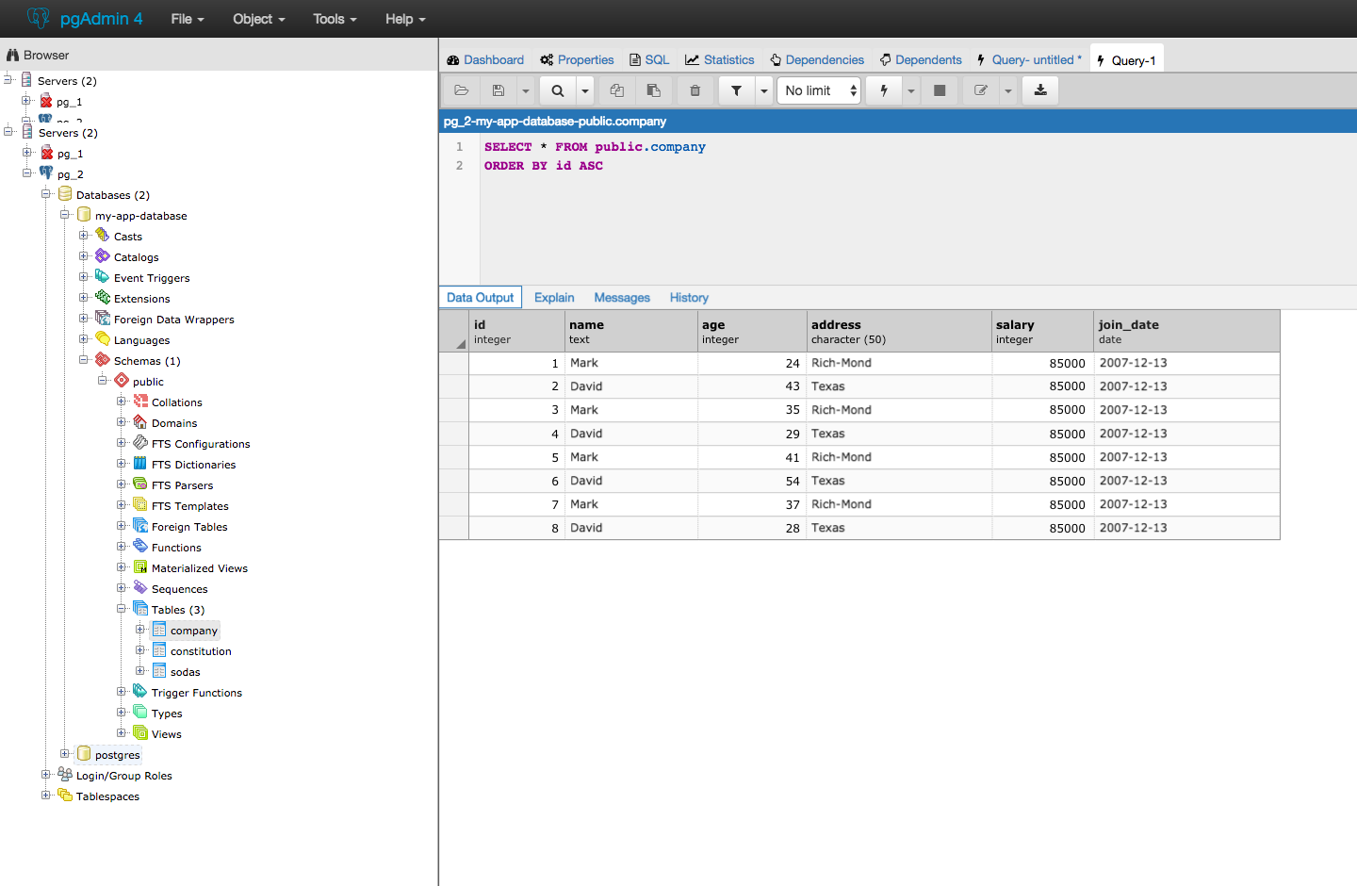This screenshot has height=886, width=1357.
Task: Paste rows into the grid
Action: pos(654,90)
